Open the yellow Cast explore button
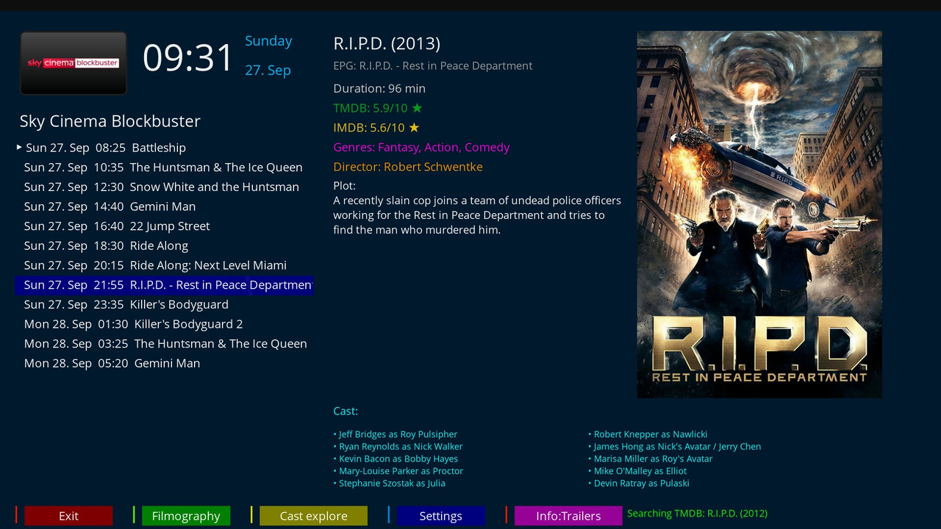This screenshot has width=941, height=529. tap(314, 516)
